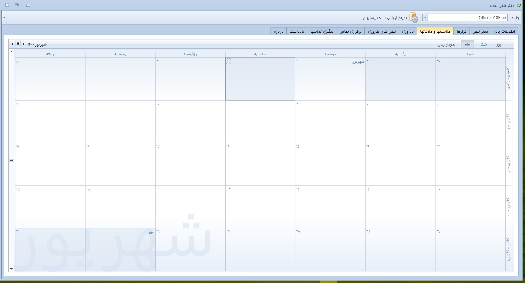Select day ۲۱ under یکشنبه
The height and width of the screenshot is (283, 525).
click(400, 207)
